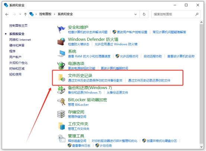The height and width of the screenshot is (151, 206).
Task: Click the title bar control panel icon
Action: tap(6, 5)
